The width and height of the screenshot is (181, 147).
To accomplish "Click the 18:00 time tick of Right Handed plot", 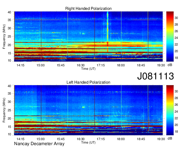I will [121, 65].
